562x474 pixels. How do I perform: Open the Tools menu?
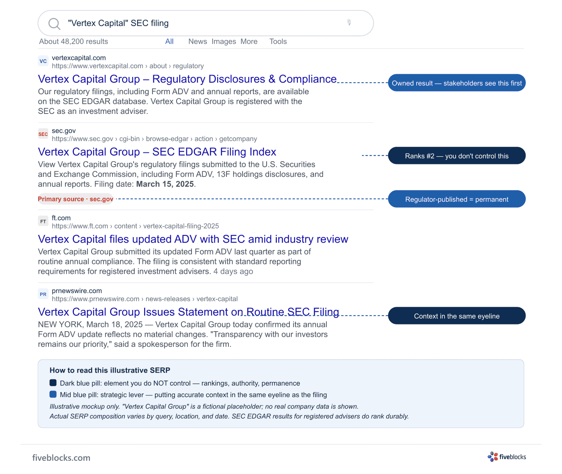click(x=278, y=41)
